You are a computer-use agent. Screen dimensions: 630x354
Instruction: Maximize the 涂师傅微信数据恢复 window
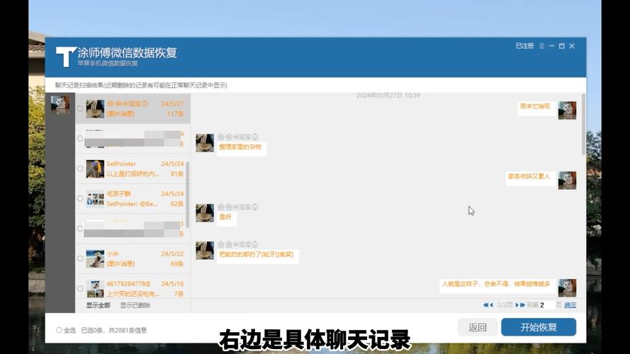point(562,46)
